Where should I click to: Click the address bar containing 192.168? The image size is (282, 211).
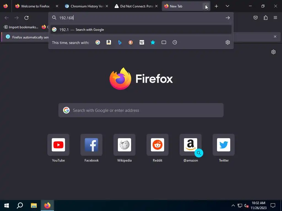[141, 18]
